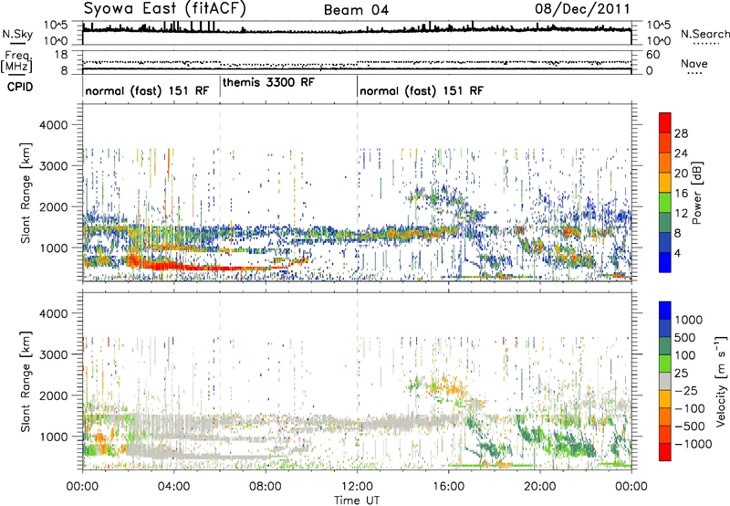Click the "60" tick of the Nave axis

coord(652,55)
